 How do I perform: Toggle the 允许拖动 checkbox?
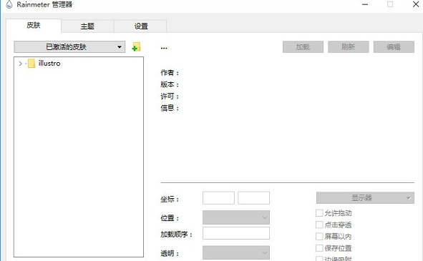pyautogui.click(x=319, y=213)
